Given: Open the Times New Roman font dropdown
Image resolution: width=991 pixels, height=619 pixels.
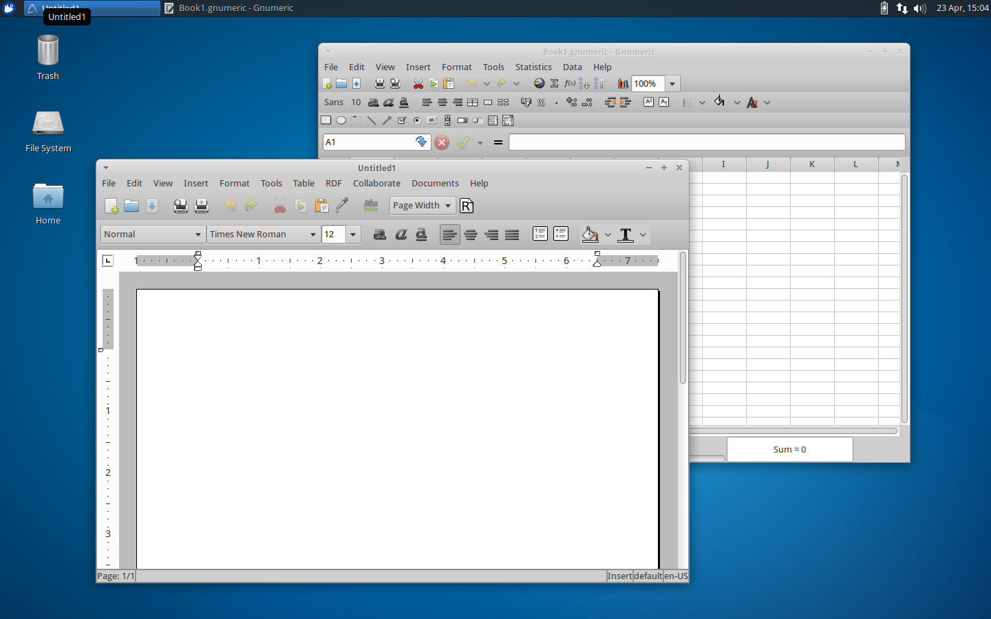Looking at the screenshot, I should 264,234.
